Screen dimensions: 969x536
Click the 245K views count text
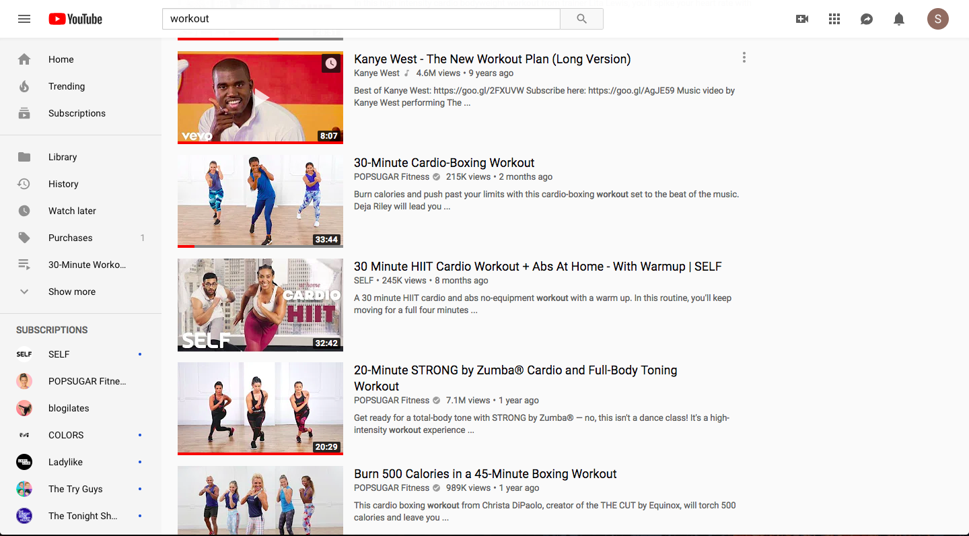click(404, 281)
